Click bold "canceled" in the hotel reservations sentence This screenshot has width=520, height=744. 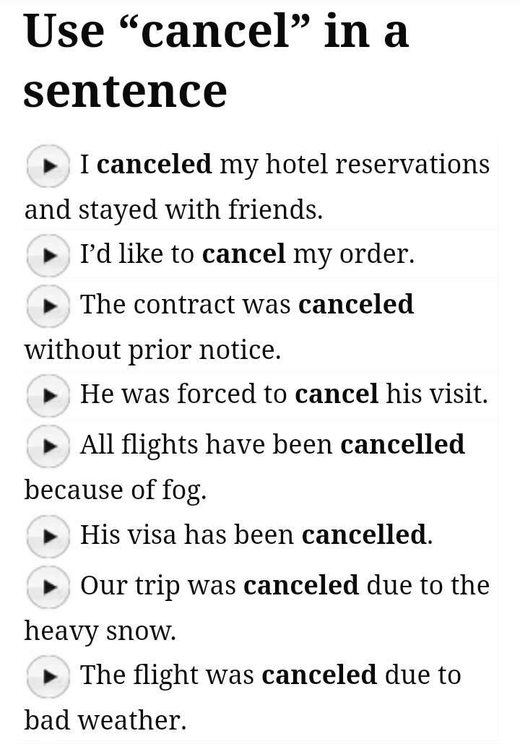pos(154,165)
